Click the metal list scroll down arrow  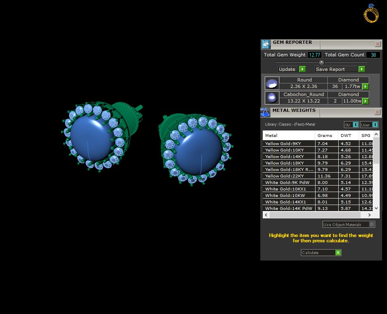point(376,208)
